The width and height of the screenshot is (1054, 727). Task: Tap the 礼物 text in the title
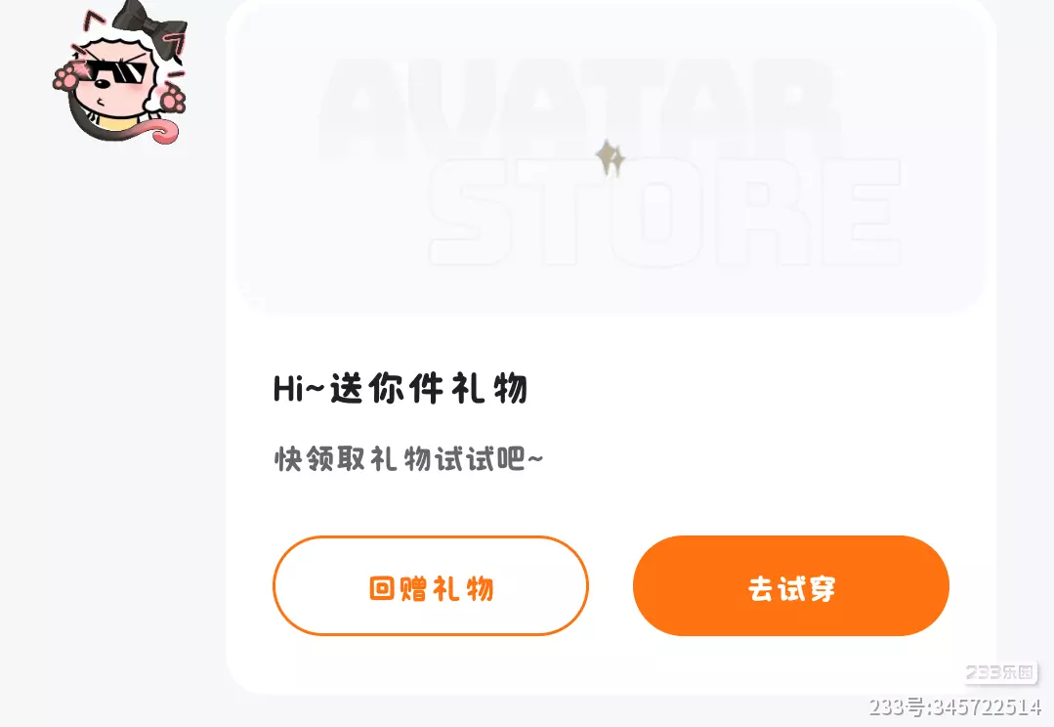pos(489,389)
